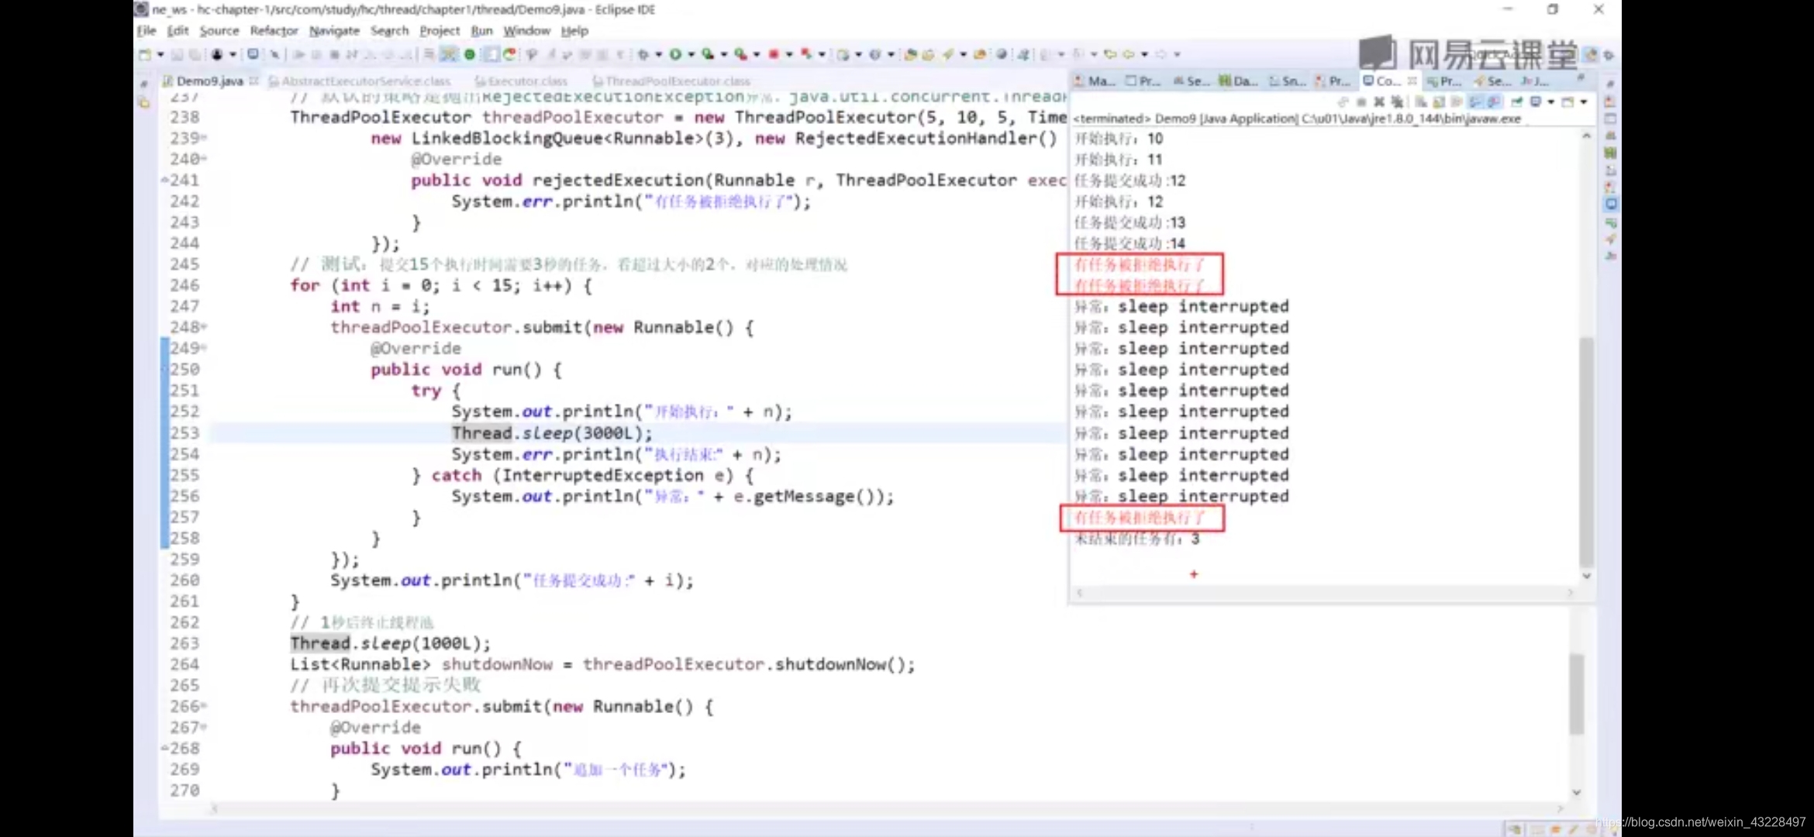Open the Debug launch dropdown arrow
1814x837 pixels.
click(658, 54)
